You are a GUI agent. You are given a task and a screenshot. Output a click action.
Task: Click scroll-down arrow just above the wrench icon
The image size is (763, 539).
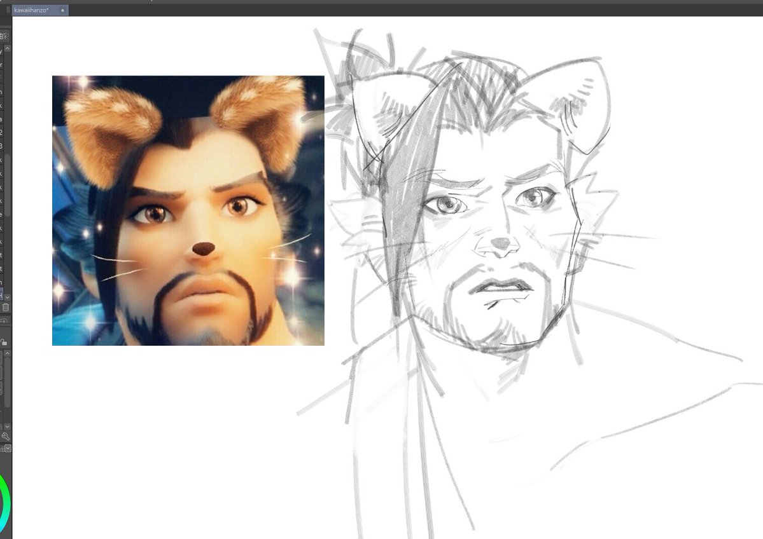point(7,426)
